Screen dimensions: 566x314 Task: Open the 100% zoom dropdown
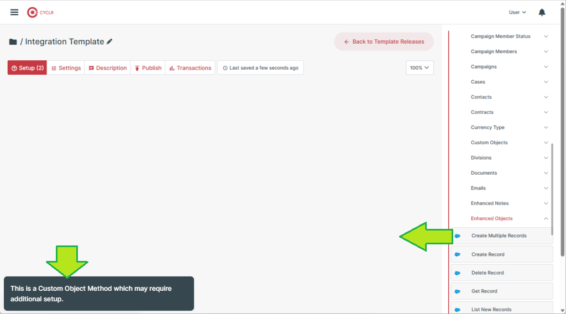(x=420, y=68)
